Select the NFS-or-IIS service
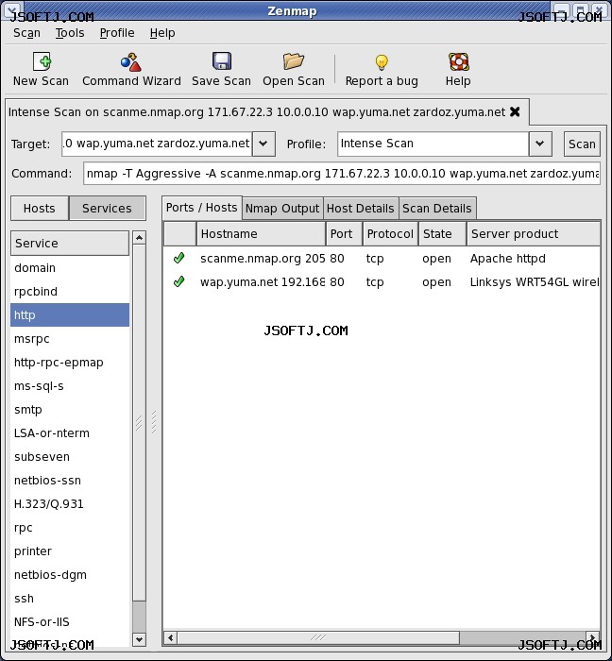Viewport: 612px width, 661px height. pos(70,621)
